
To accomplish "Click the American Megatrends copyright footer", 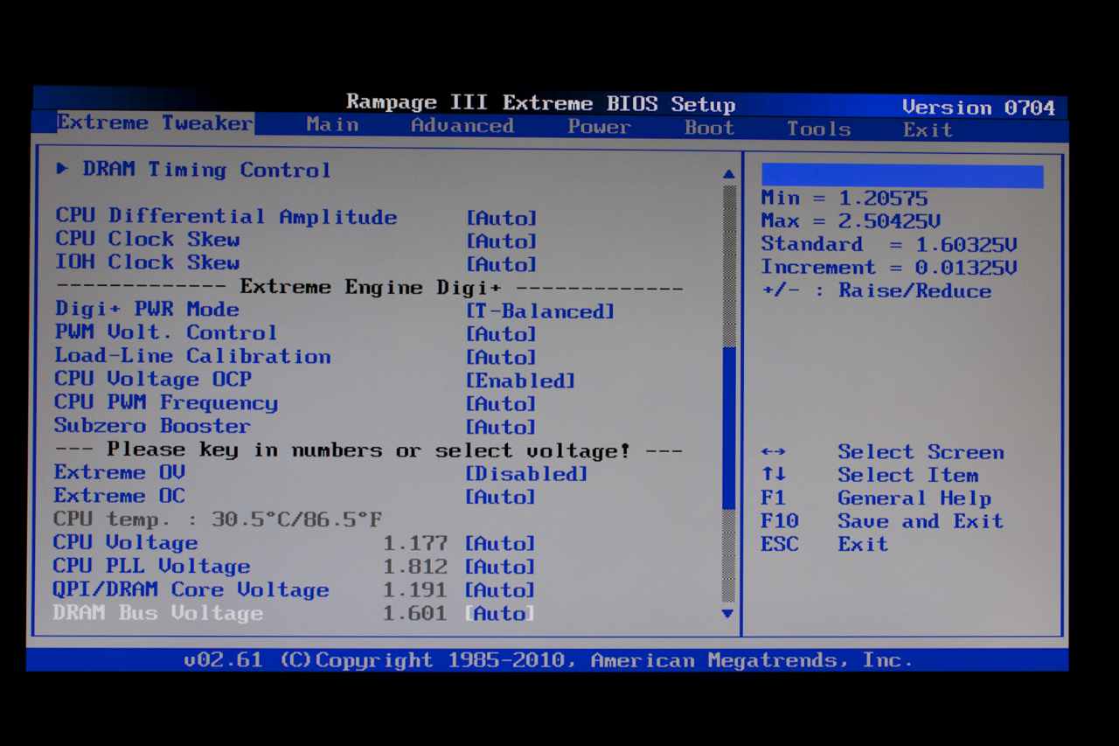I will click(x=547, y=659).
